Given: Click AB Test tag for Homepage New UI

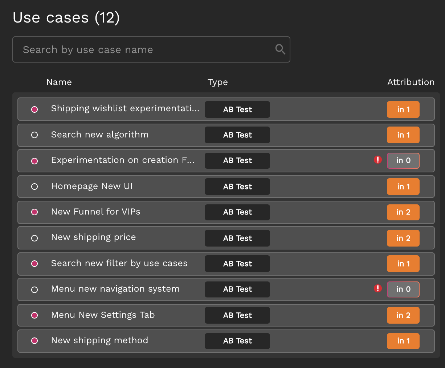Looking at the screenshot, I should click(237, 187).
